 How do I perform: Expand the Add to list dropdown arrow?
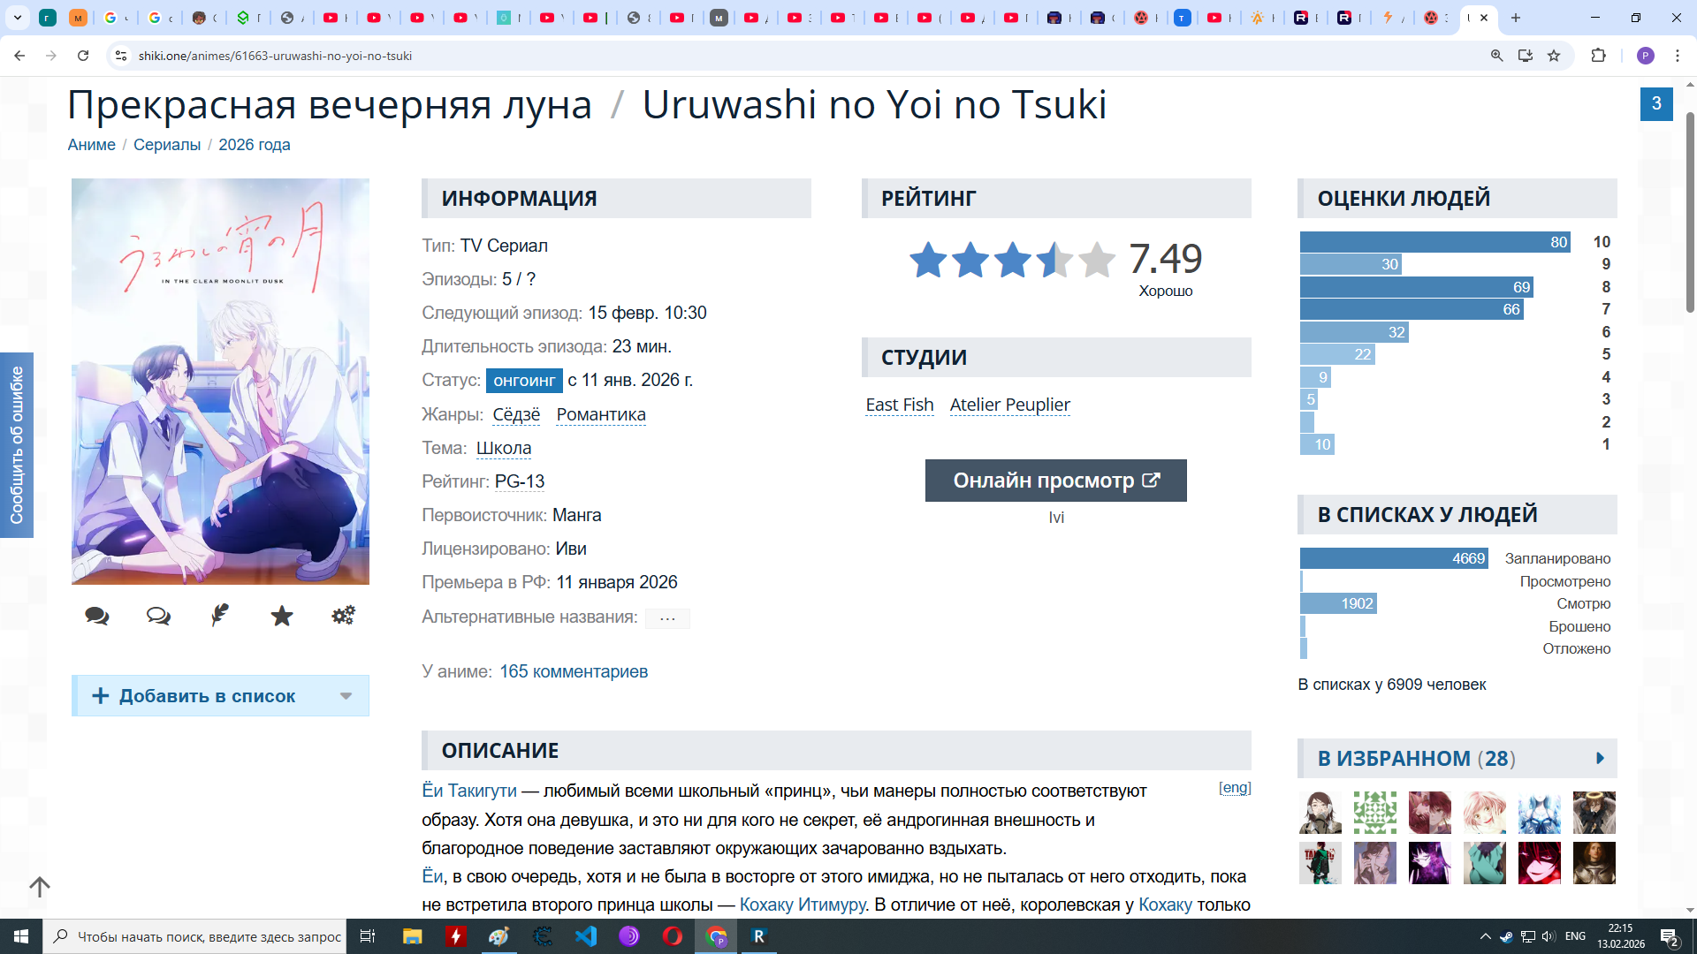[346, 696]
